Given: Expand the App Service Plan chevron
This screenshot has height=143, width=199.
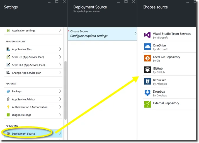Looking at the screenshot, I should click(x=60, y=49).
